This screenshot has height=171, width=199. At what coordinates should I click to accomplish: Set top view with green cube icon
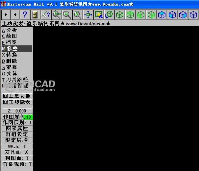tap(130, 15)
